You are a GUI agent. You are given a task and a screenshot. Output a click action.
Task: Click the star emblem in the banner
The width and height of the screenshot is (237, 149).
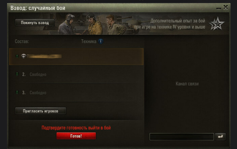click(217, 24)
